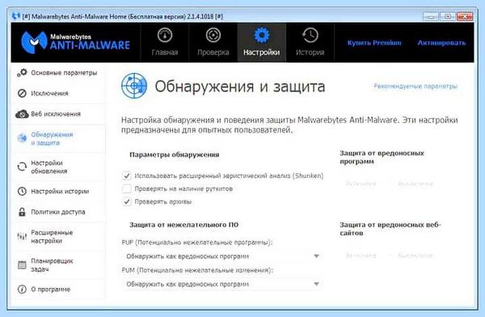Click the large radar icon in page header
Screen dimensions: 485x317
(x=134, y=86)
